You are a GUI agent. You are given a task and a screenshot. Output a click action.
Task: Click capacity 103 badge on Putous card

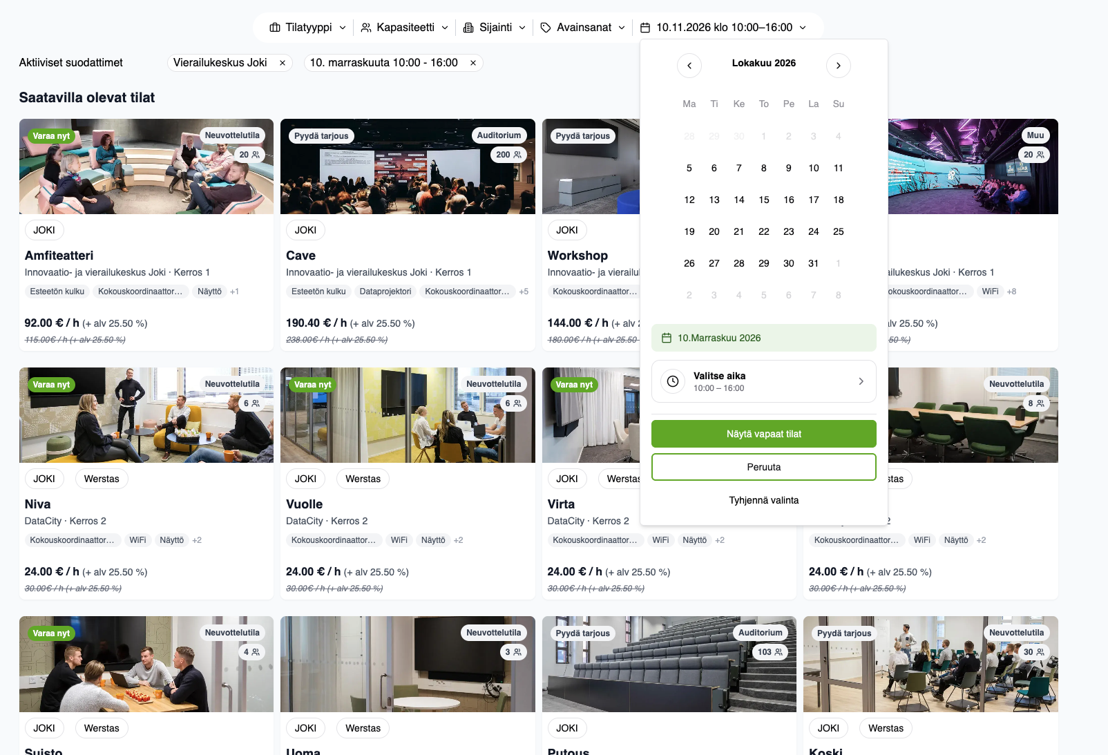coord(770,652)
